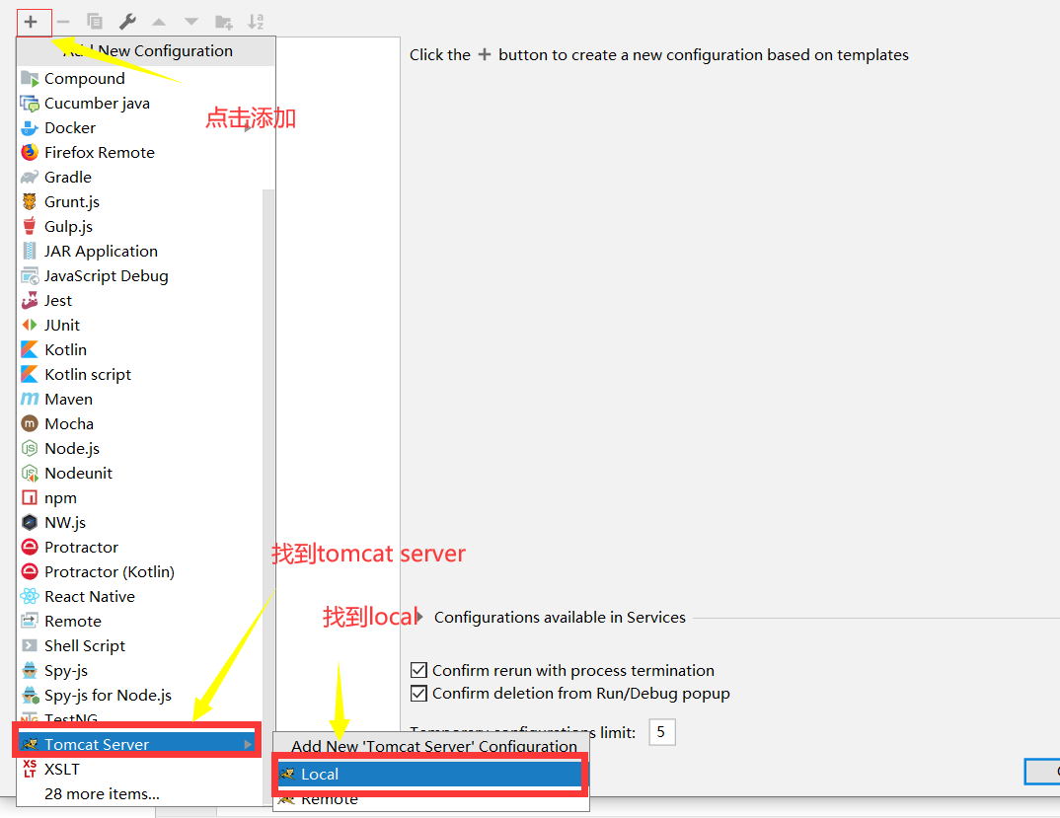Screen dimensions: 1060x818
Task: Click the Gradle elephant icon
Action: pos(30,178)
